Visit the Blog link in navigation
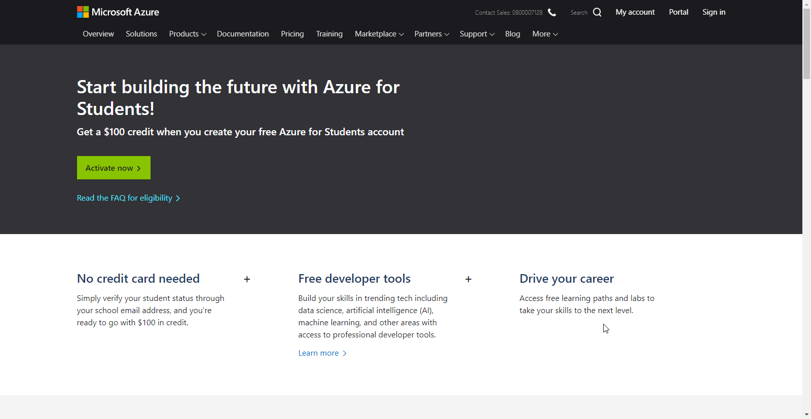811x419 pixels. [x=512, y=34]
